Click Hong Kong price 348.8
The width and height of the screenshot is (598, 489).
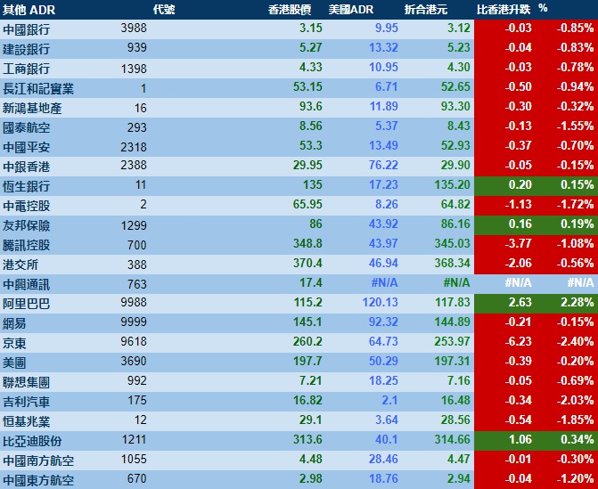pos(307,244)
